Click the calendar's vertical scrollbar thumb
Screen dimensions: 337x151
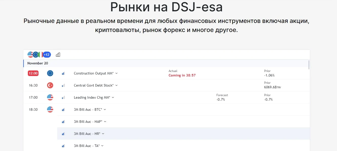pyautogui.click(x=309, y=65)
